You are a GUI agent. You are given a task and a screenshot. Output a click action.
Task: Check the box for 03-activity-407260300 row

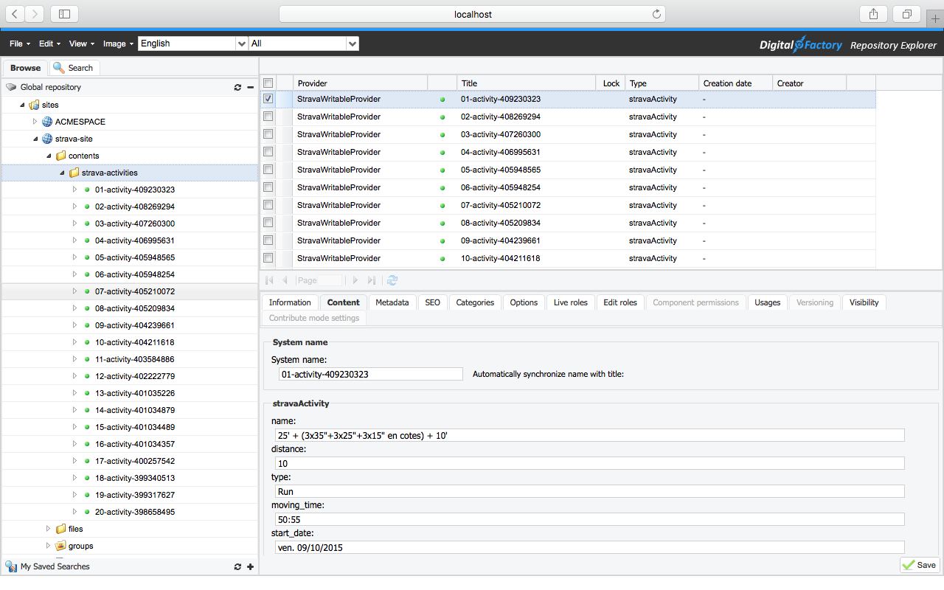[268, 134]
